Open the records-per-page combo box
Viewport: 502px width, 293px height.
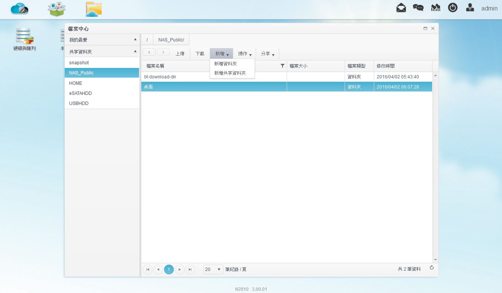click(213, 269)
